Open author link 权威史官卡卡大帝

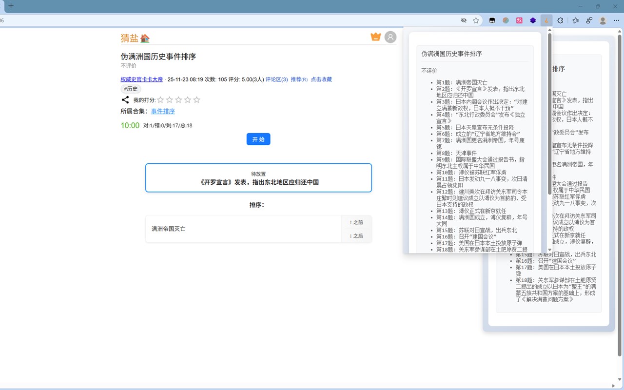[x=142, y=79]
